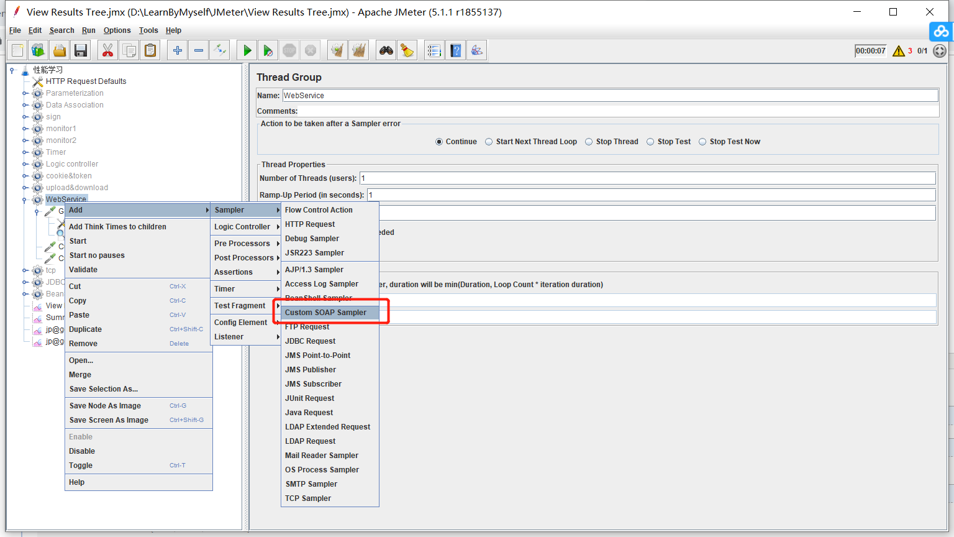This screenshot has height=537, width=954.
Task: Collapse the WebService tree node
Action: (25, 200)
